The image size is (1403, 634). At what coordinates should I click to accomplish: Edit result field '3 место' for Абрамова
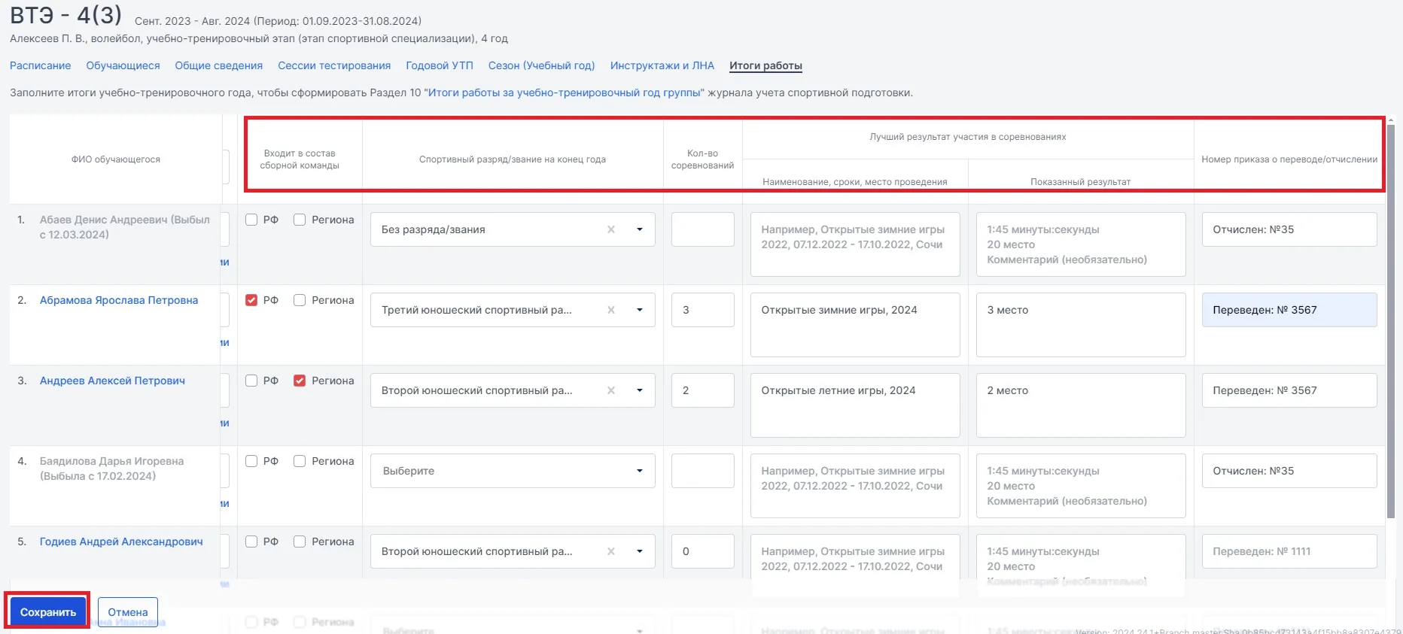1081,325
